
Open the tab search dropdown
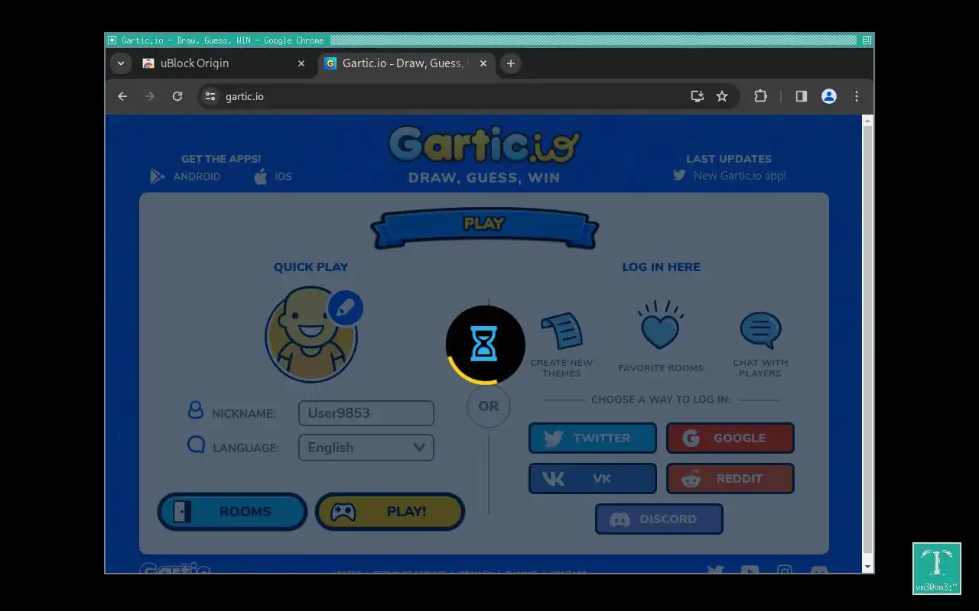[x=121, y=63]
